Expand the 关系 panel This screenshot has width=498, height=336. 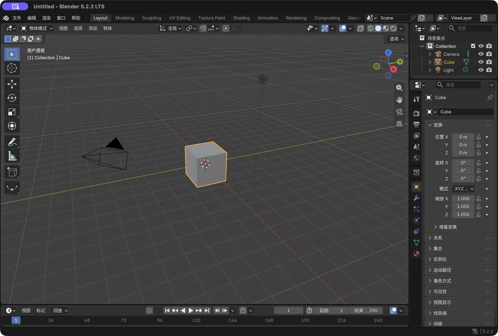[x=459, y=238]
